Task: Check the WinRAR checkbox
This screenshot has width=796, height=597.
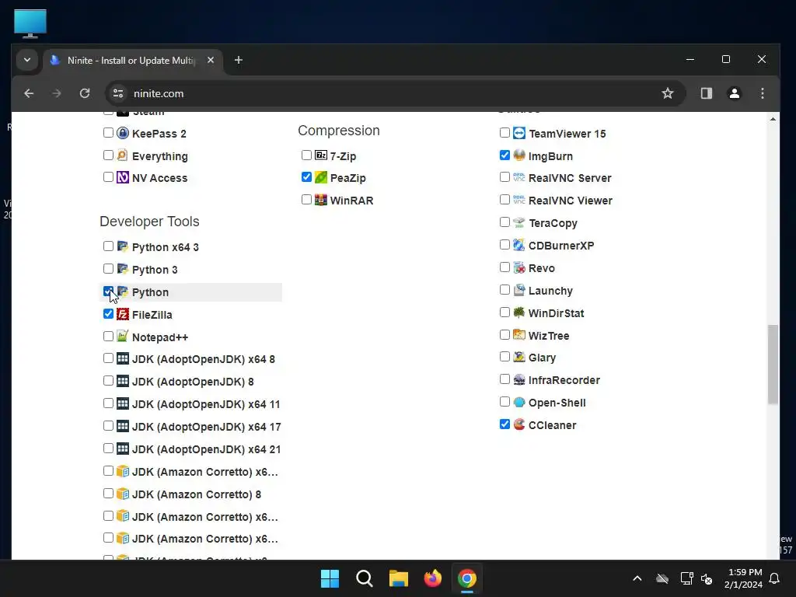Action: pos(306,200)
